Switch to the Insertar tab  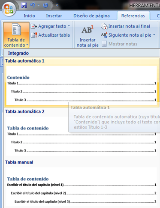54,16
